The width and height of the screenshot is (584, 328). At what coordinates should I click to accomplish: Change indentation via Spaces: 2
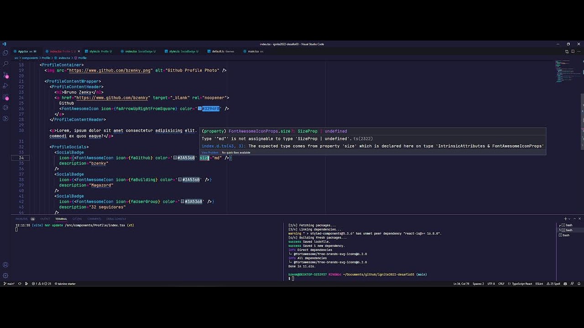[478, 284]
